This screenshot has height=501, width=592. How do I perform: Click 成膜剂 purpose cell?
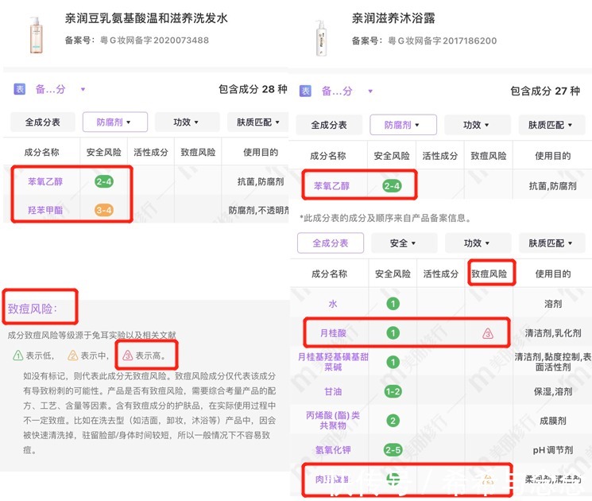pyautogui.click(x=553, y=421)
